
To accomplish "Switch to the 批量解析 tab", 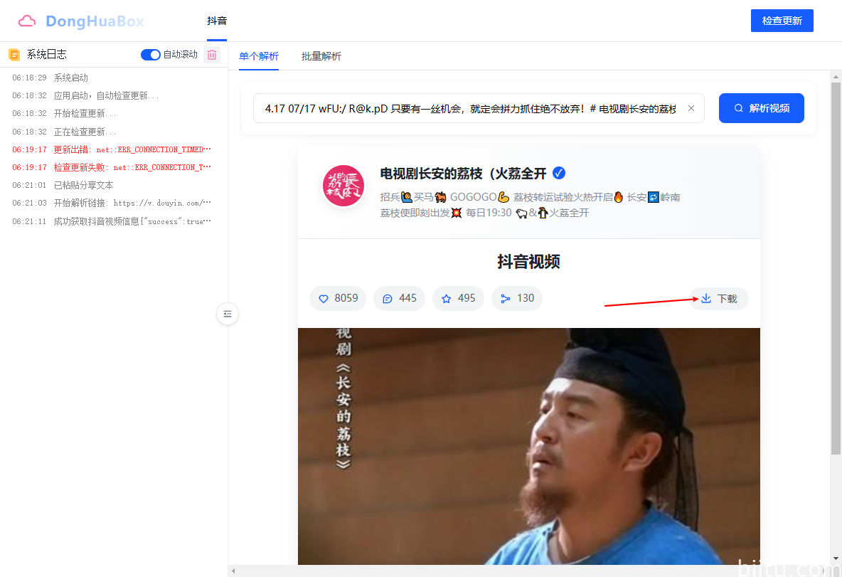I will click(x=321, y=56).
